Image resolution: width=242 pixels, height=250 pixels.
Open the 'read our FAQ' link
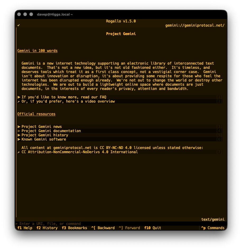[x=120, y=97]
